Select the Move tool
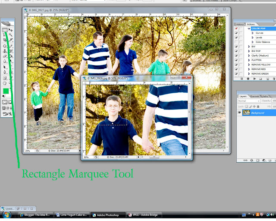This screenshot has height=221, width=276. coord(10,30)
